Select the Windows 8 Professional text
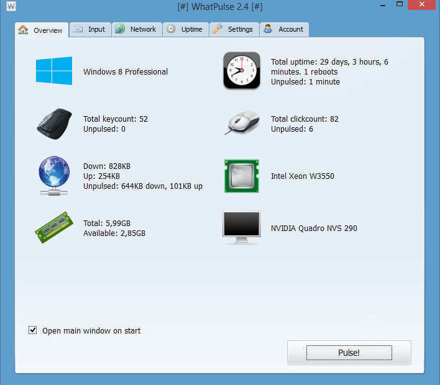440x385 pixels. coord(126,72)
